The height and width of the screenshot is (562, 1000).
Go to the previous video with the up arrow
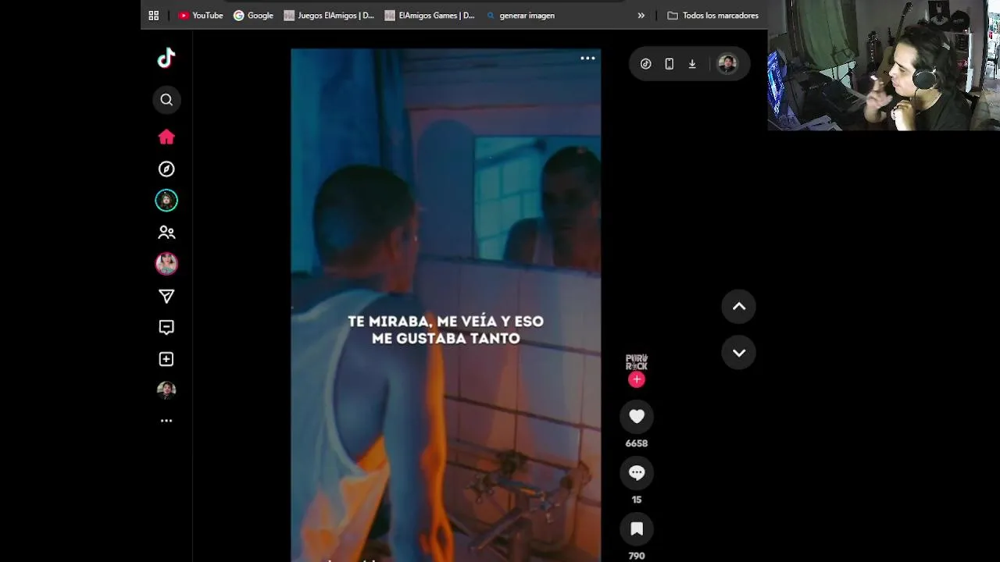pyautogui.click(x=739, y=307)
